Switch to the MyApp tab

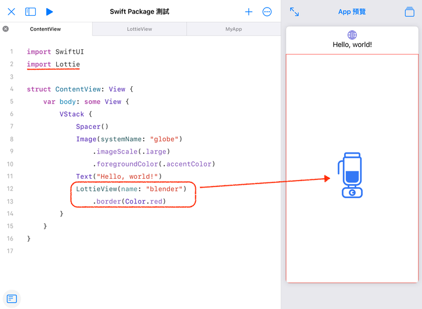point(234,29)
